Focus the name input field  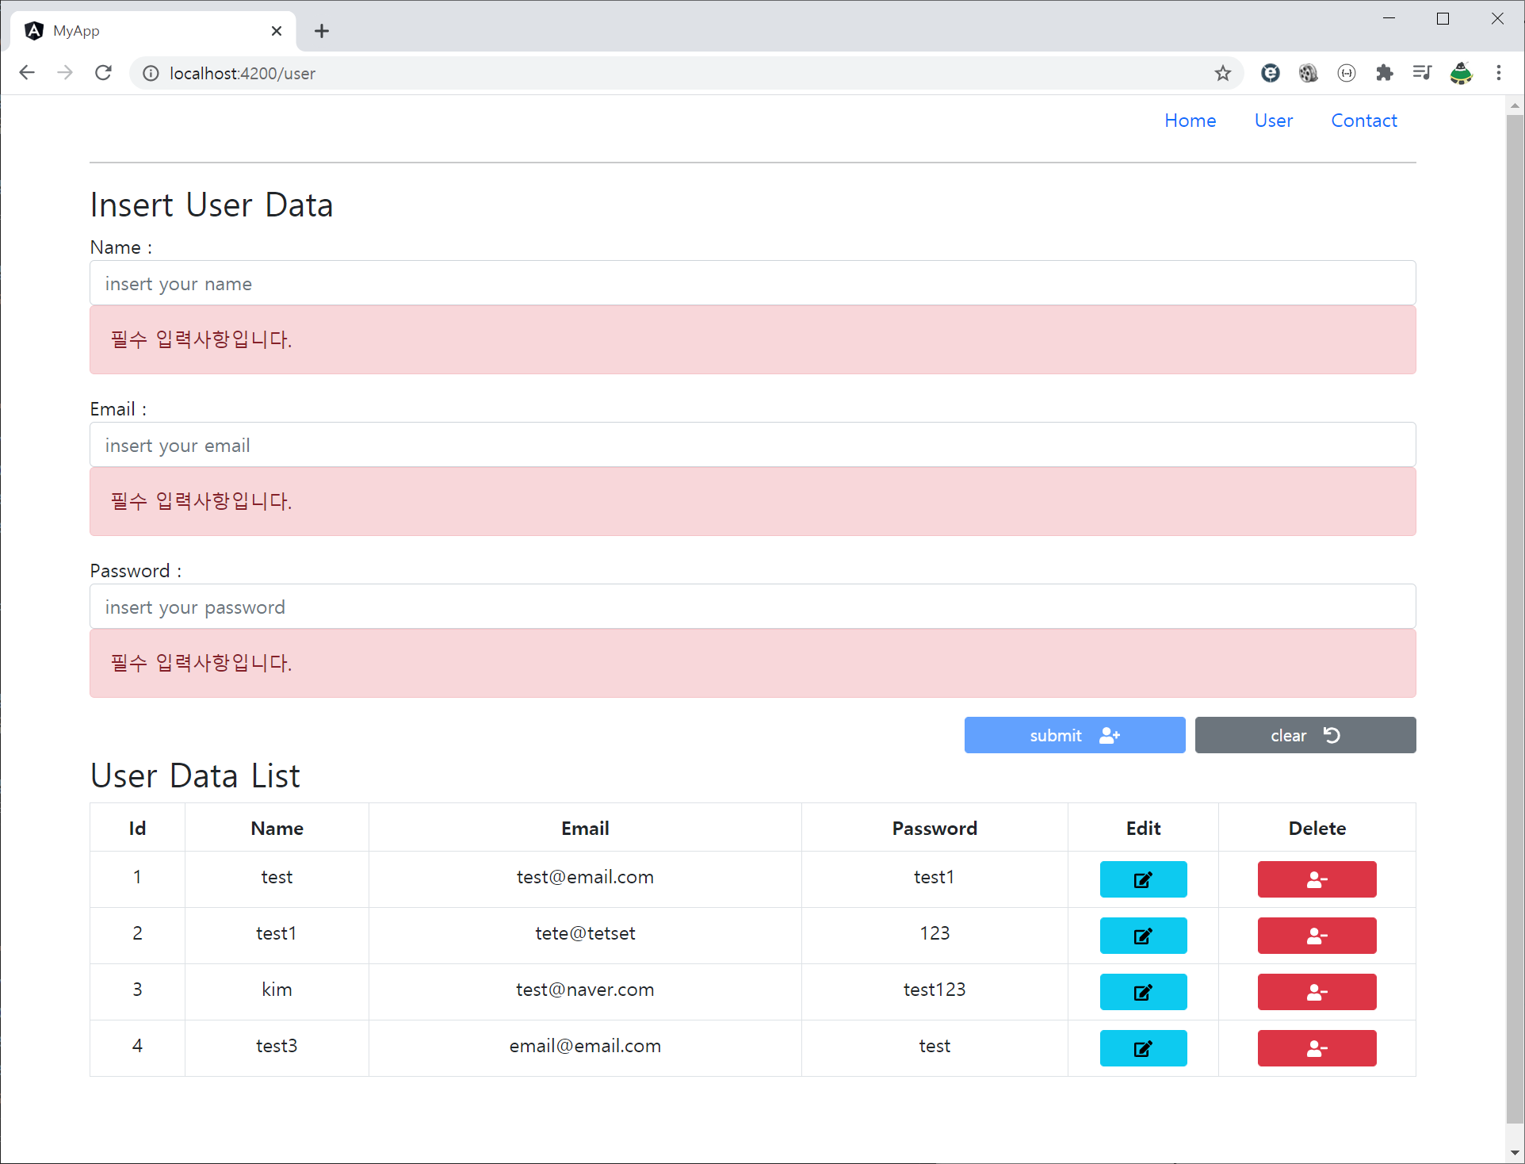point(752,283)
